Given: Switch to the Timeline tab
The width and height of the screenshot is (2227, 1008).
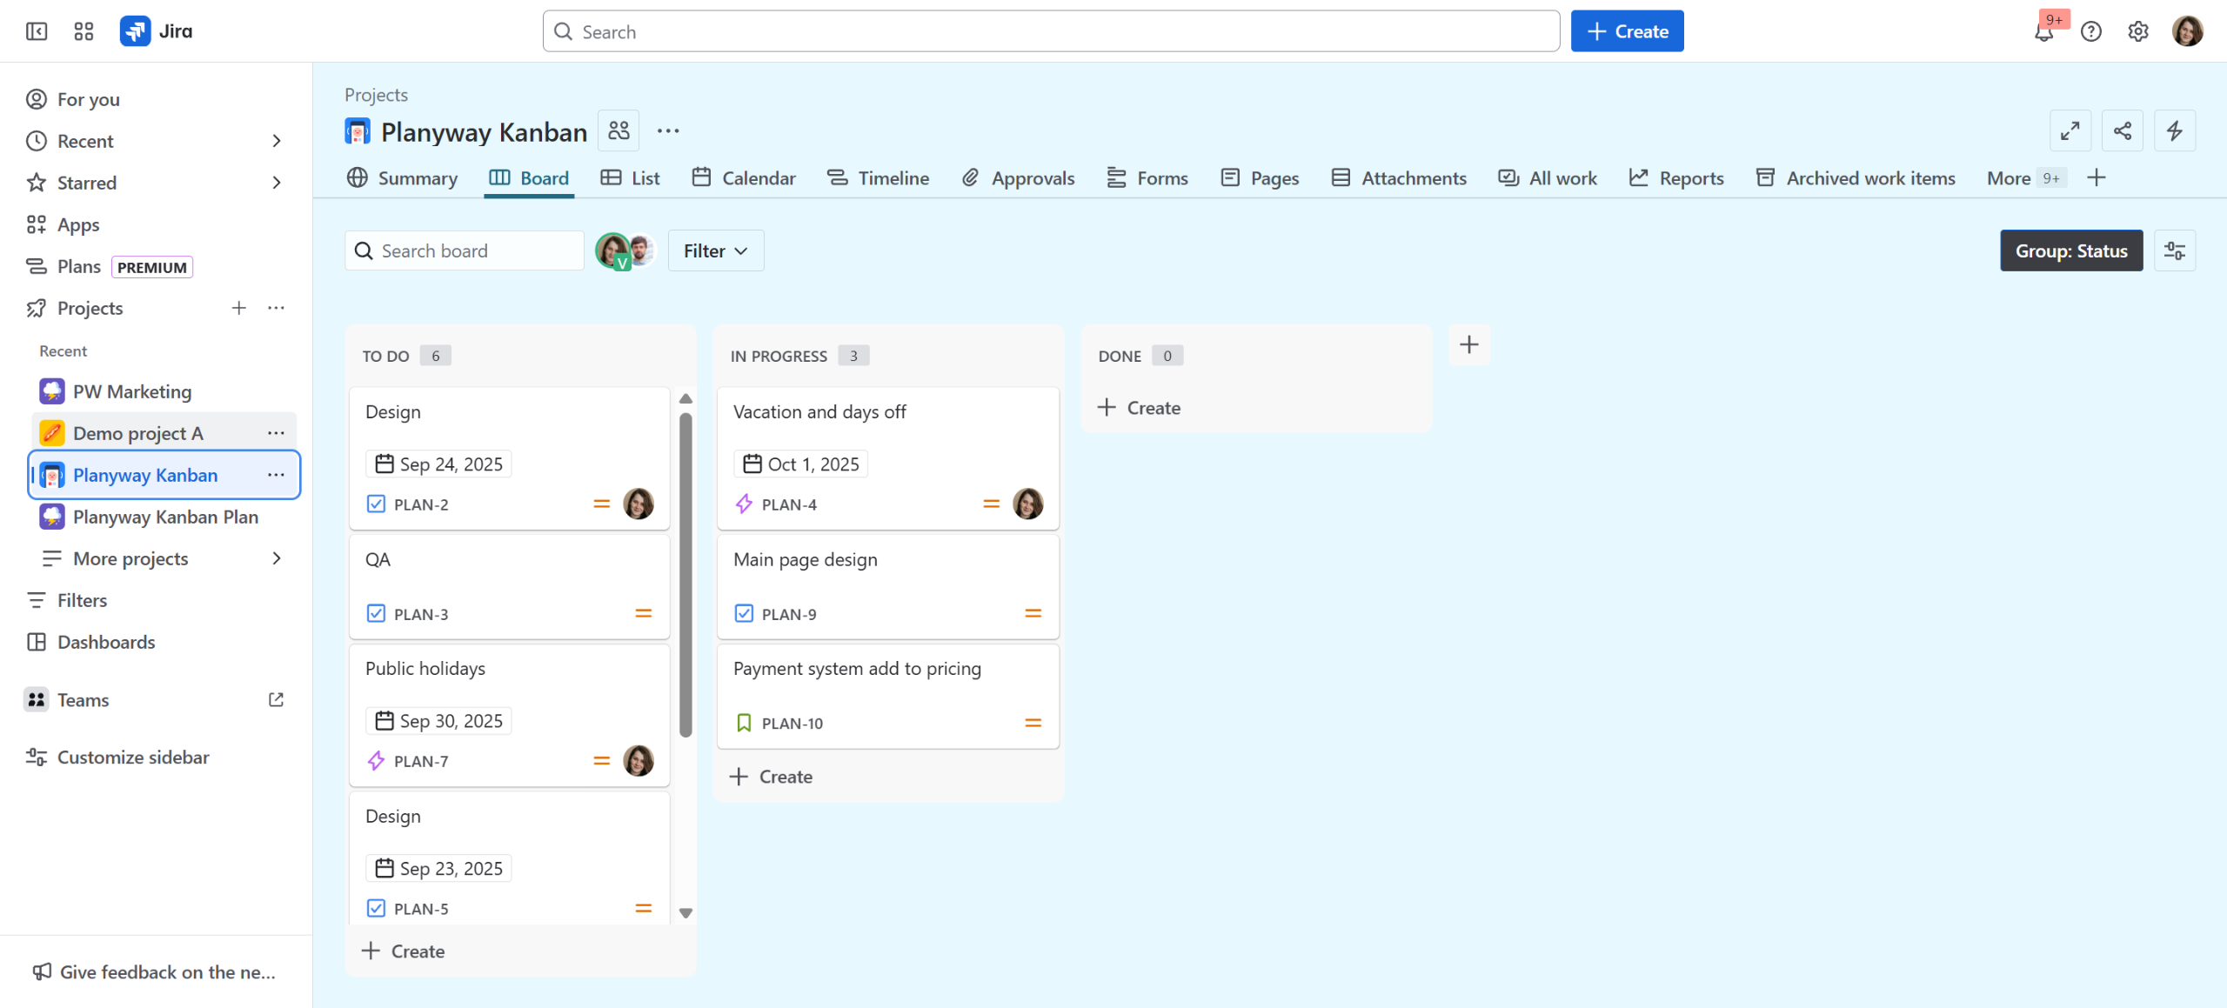Looking at the screenshot, I should pyautogui.click(x=877, y=177).
